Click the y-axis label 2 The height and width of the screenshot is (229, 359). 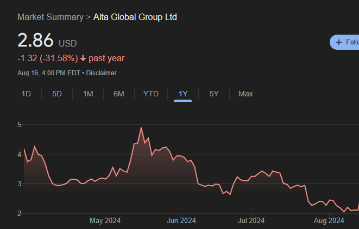[x=19, y=213]
